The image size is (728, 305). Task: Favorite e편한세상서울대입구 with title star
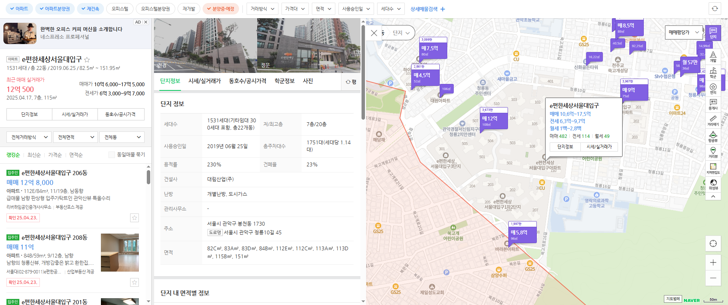87,60
